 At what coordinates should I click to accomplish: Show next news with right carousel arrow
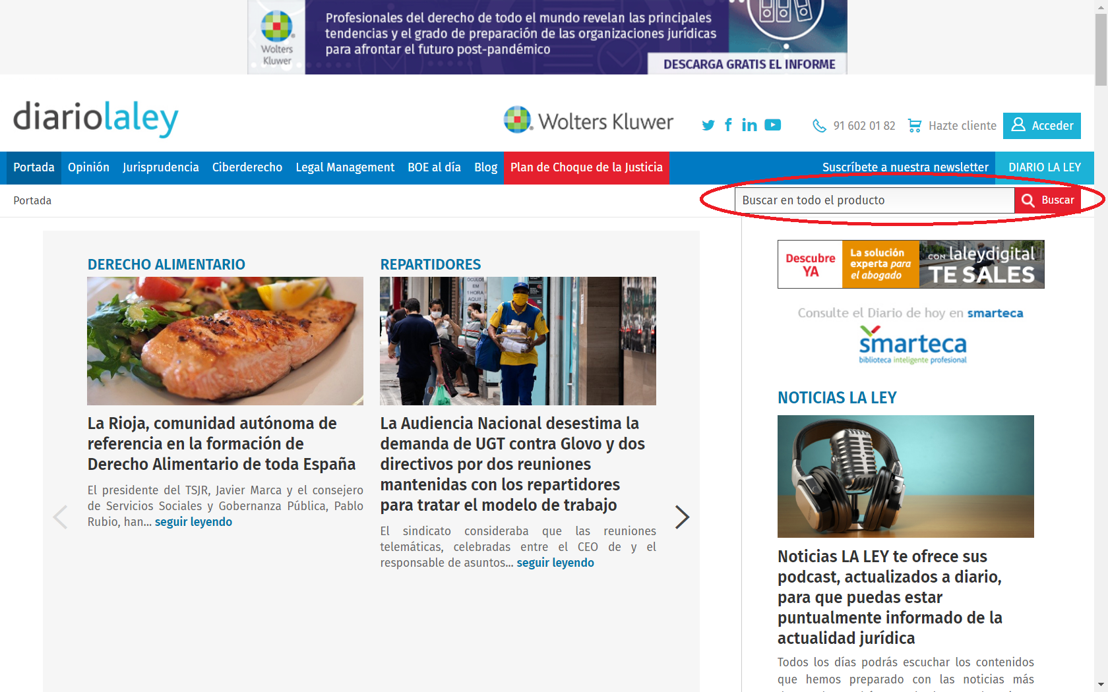[x=682, y=517]
